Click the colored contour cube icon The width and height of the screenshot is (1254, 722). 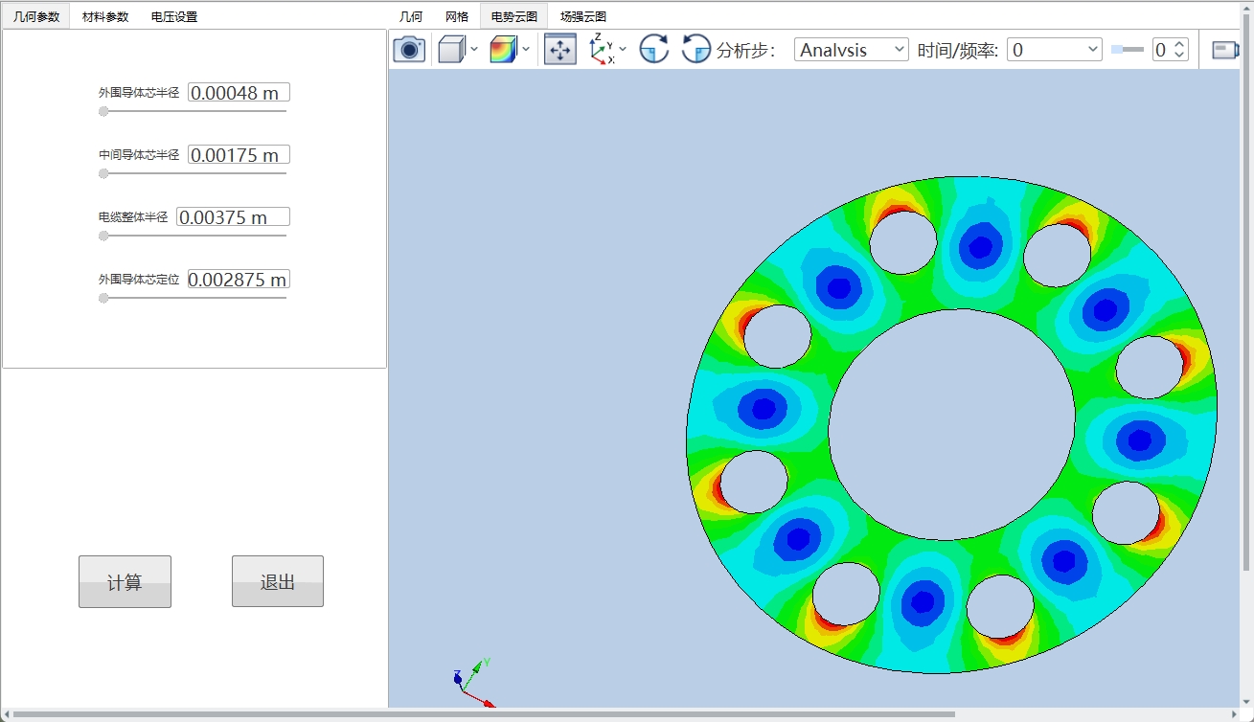tap(503, 50)
